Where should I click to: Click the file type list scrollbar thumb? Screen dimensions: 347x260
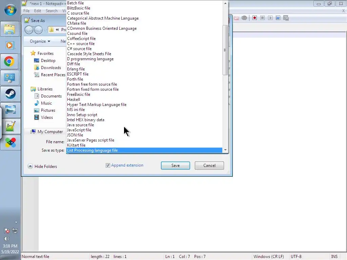225,50
